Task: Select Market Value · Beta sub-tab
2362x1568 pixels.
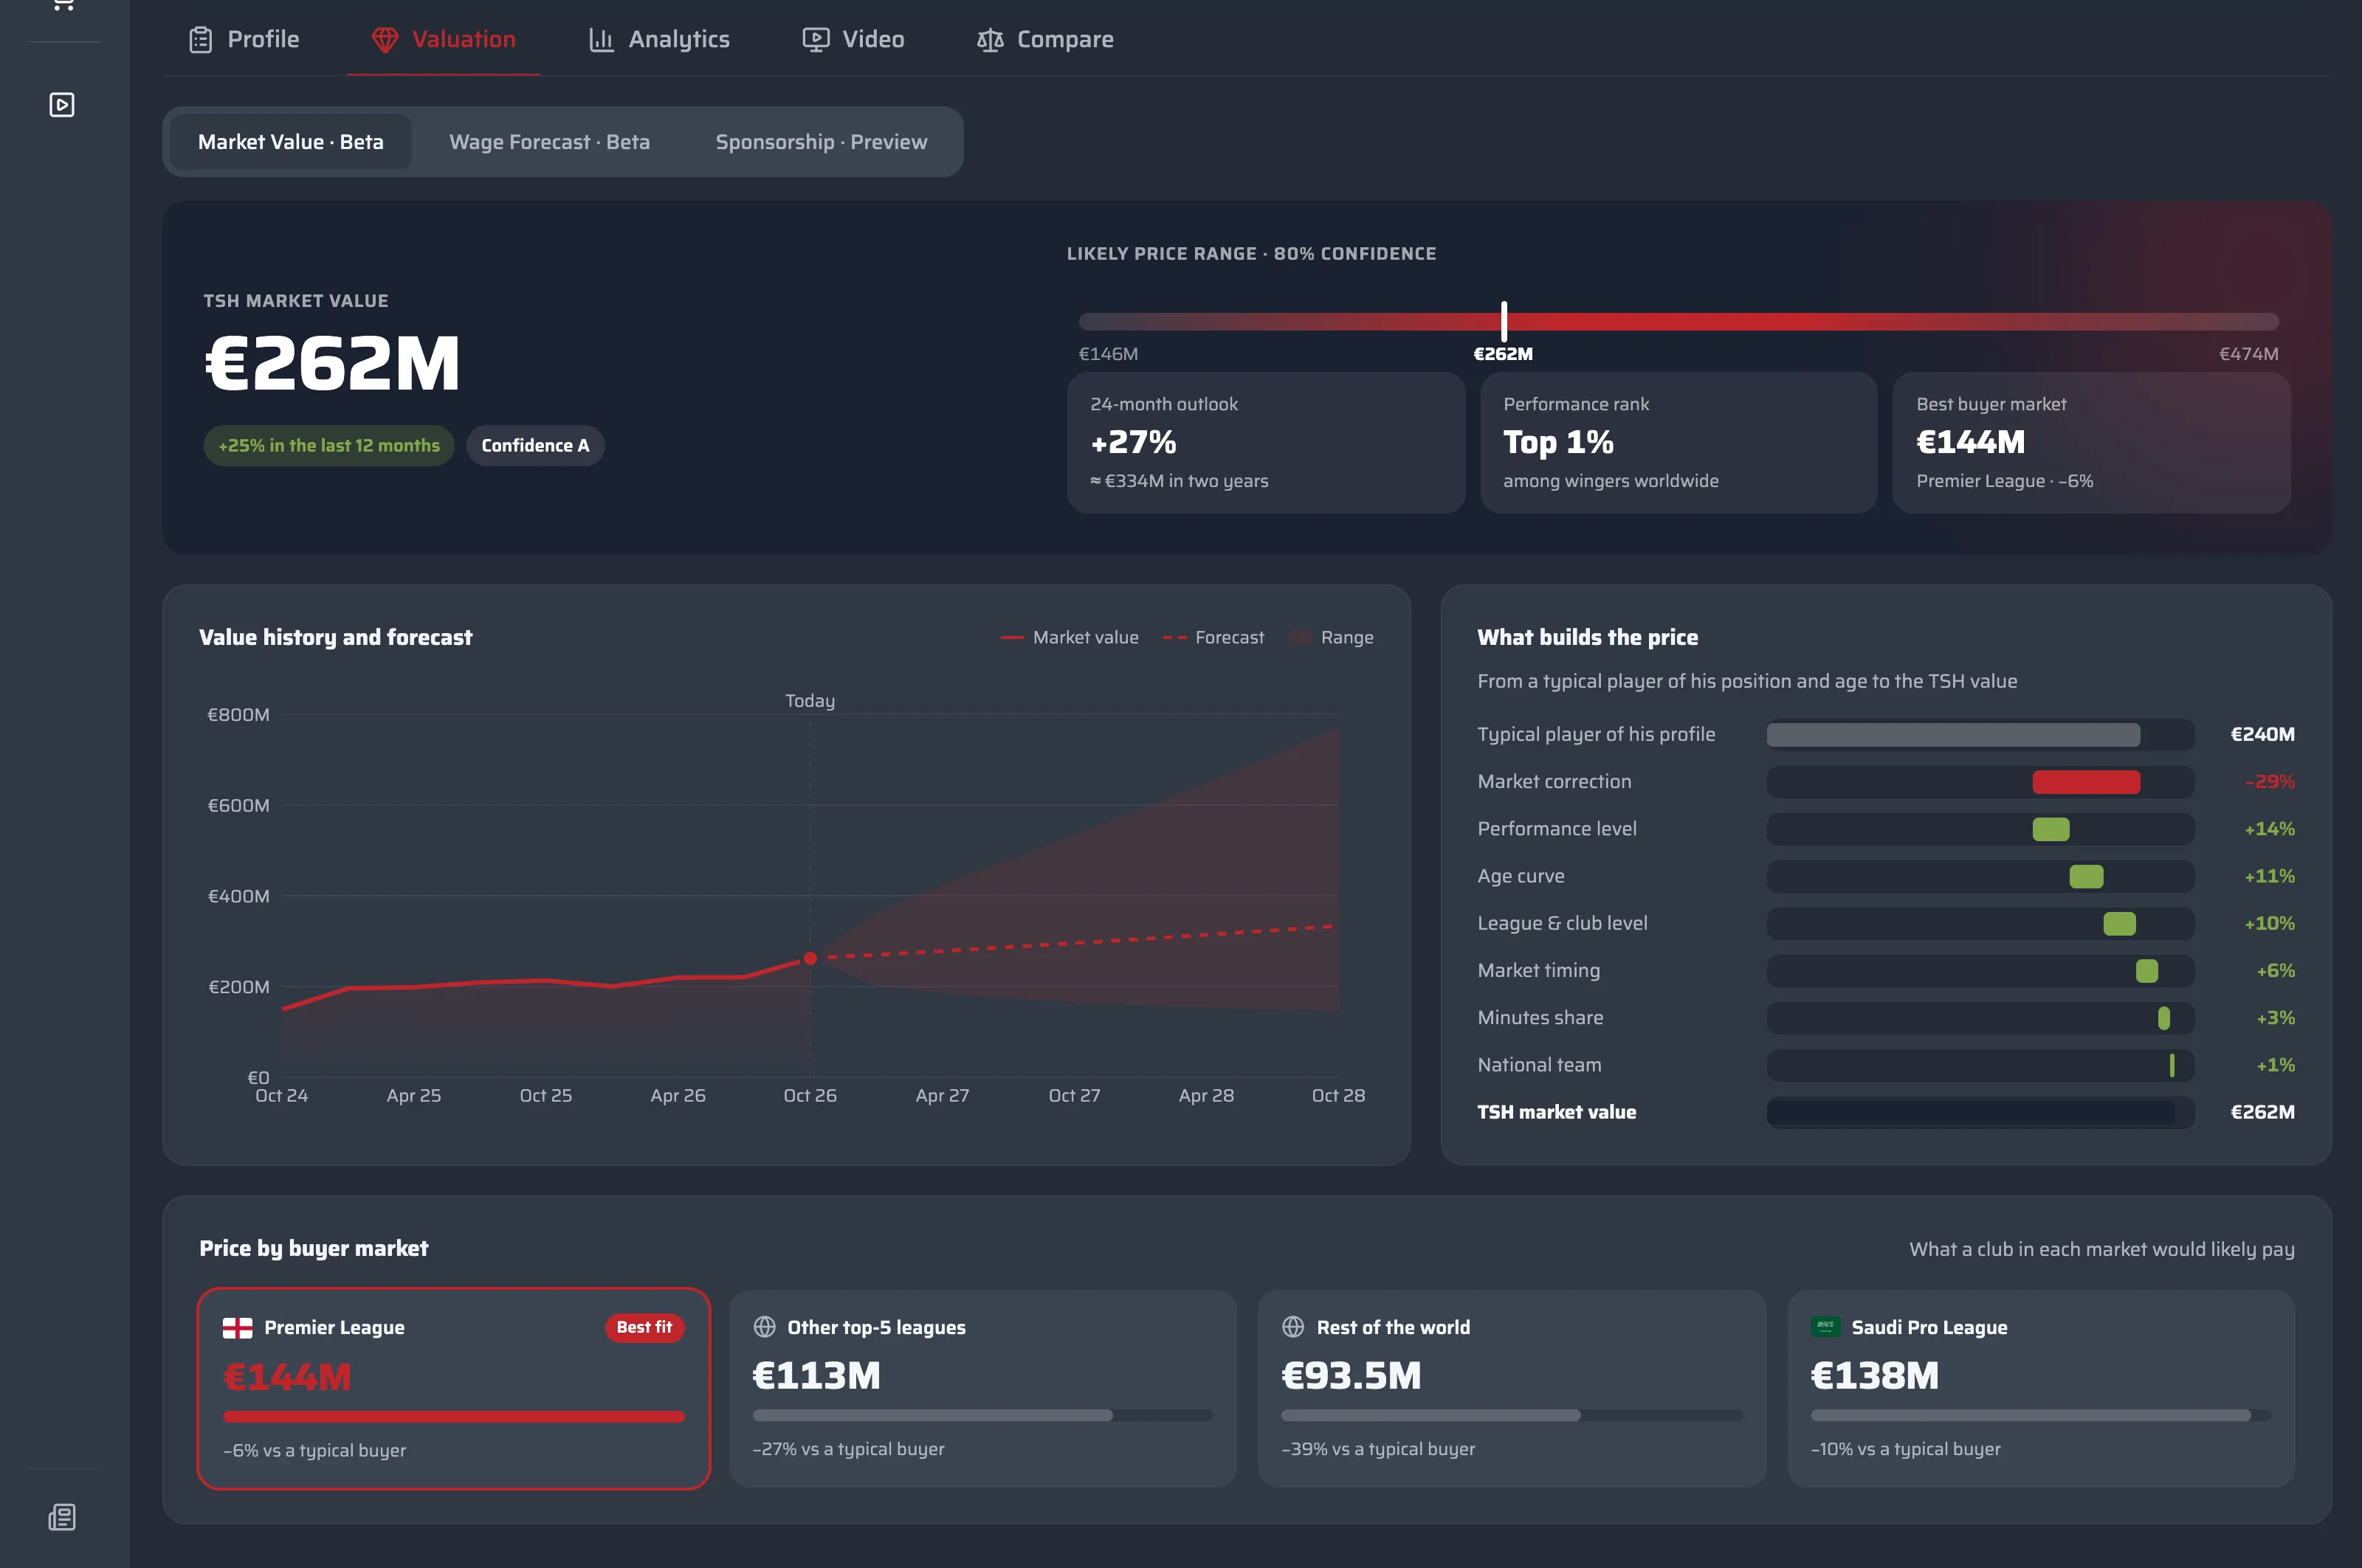Action: click(291, 142)
